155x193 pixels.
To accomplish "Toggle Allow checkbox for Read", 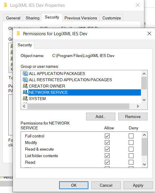I will [x=107, y=162].
